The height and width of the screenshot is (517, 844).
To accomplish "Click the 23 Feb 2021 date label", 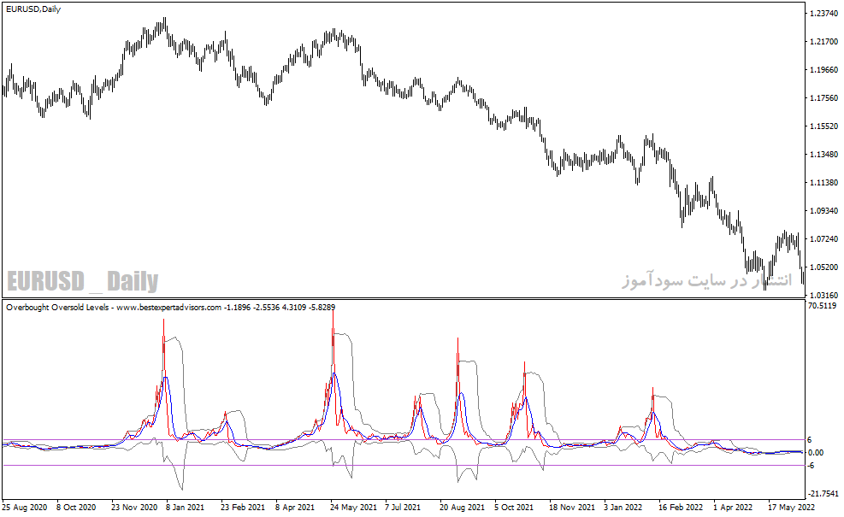I will tap(243, 508).
